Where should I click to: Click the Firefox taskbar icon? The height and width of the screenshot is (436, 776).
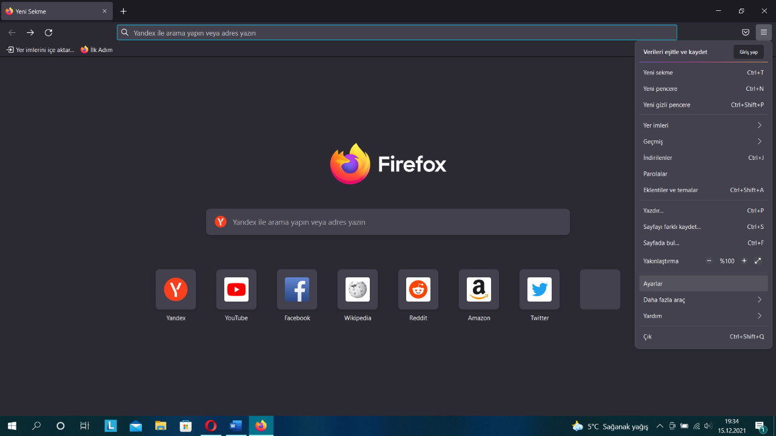coord(261,426)
